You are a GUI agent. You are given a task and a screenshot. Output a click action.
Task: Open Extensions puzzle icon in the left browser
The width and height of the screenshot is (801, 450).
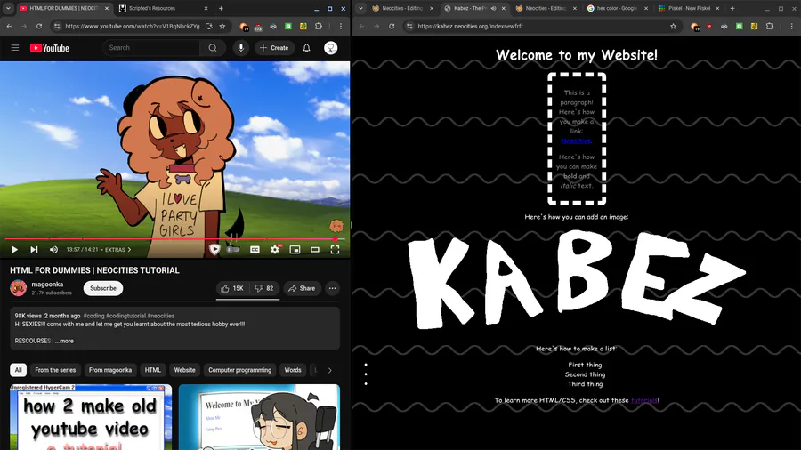pyautogui.click(x=319, y=26)
